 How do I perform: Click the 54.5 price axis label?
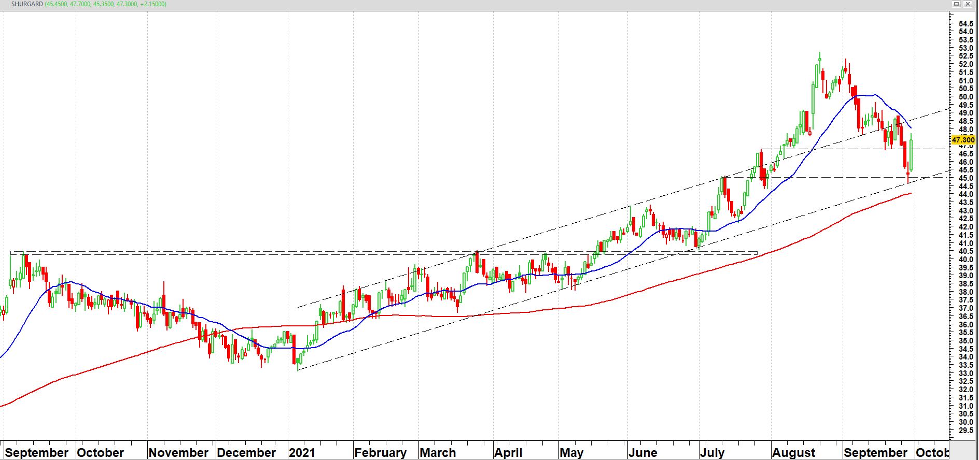[966, 23]
